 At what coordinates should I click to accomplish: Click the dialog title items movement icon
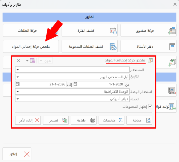click(150, 61)
